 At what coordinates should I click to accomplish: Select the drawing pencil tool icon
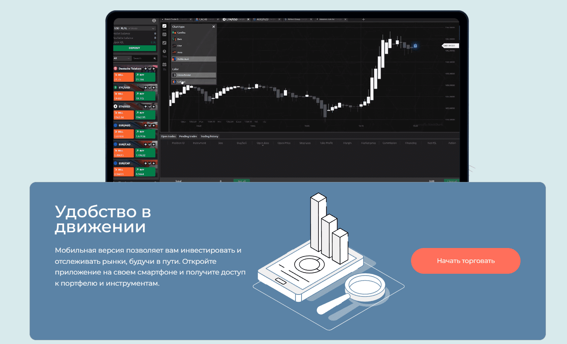(164, 43)
